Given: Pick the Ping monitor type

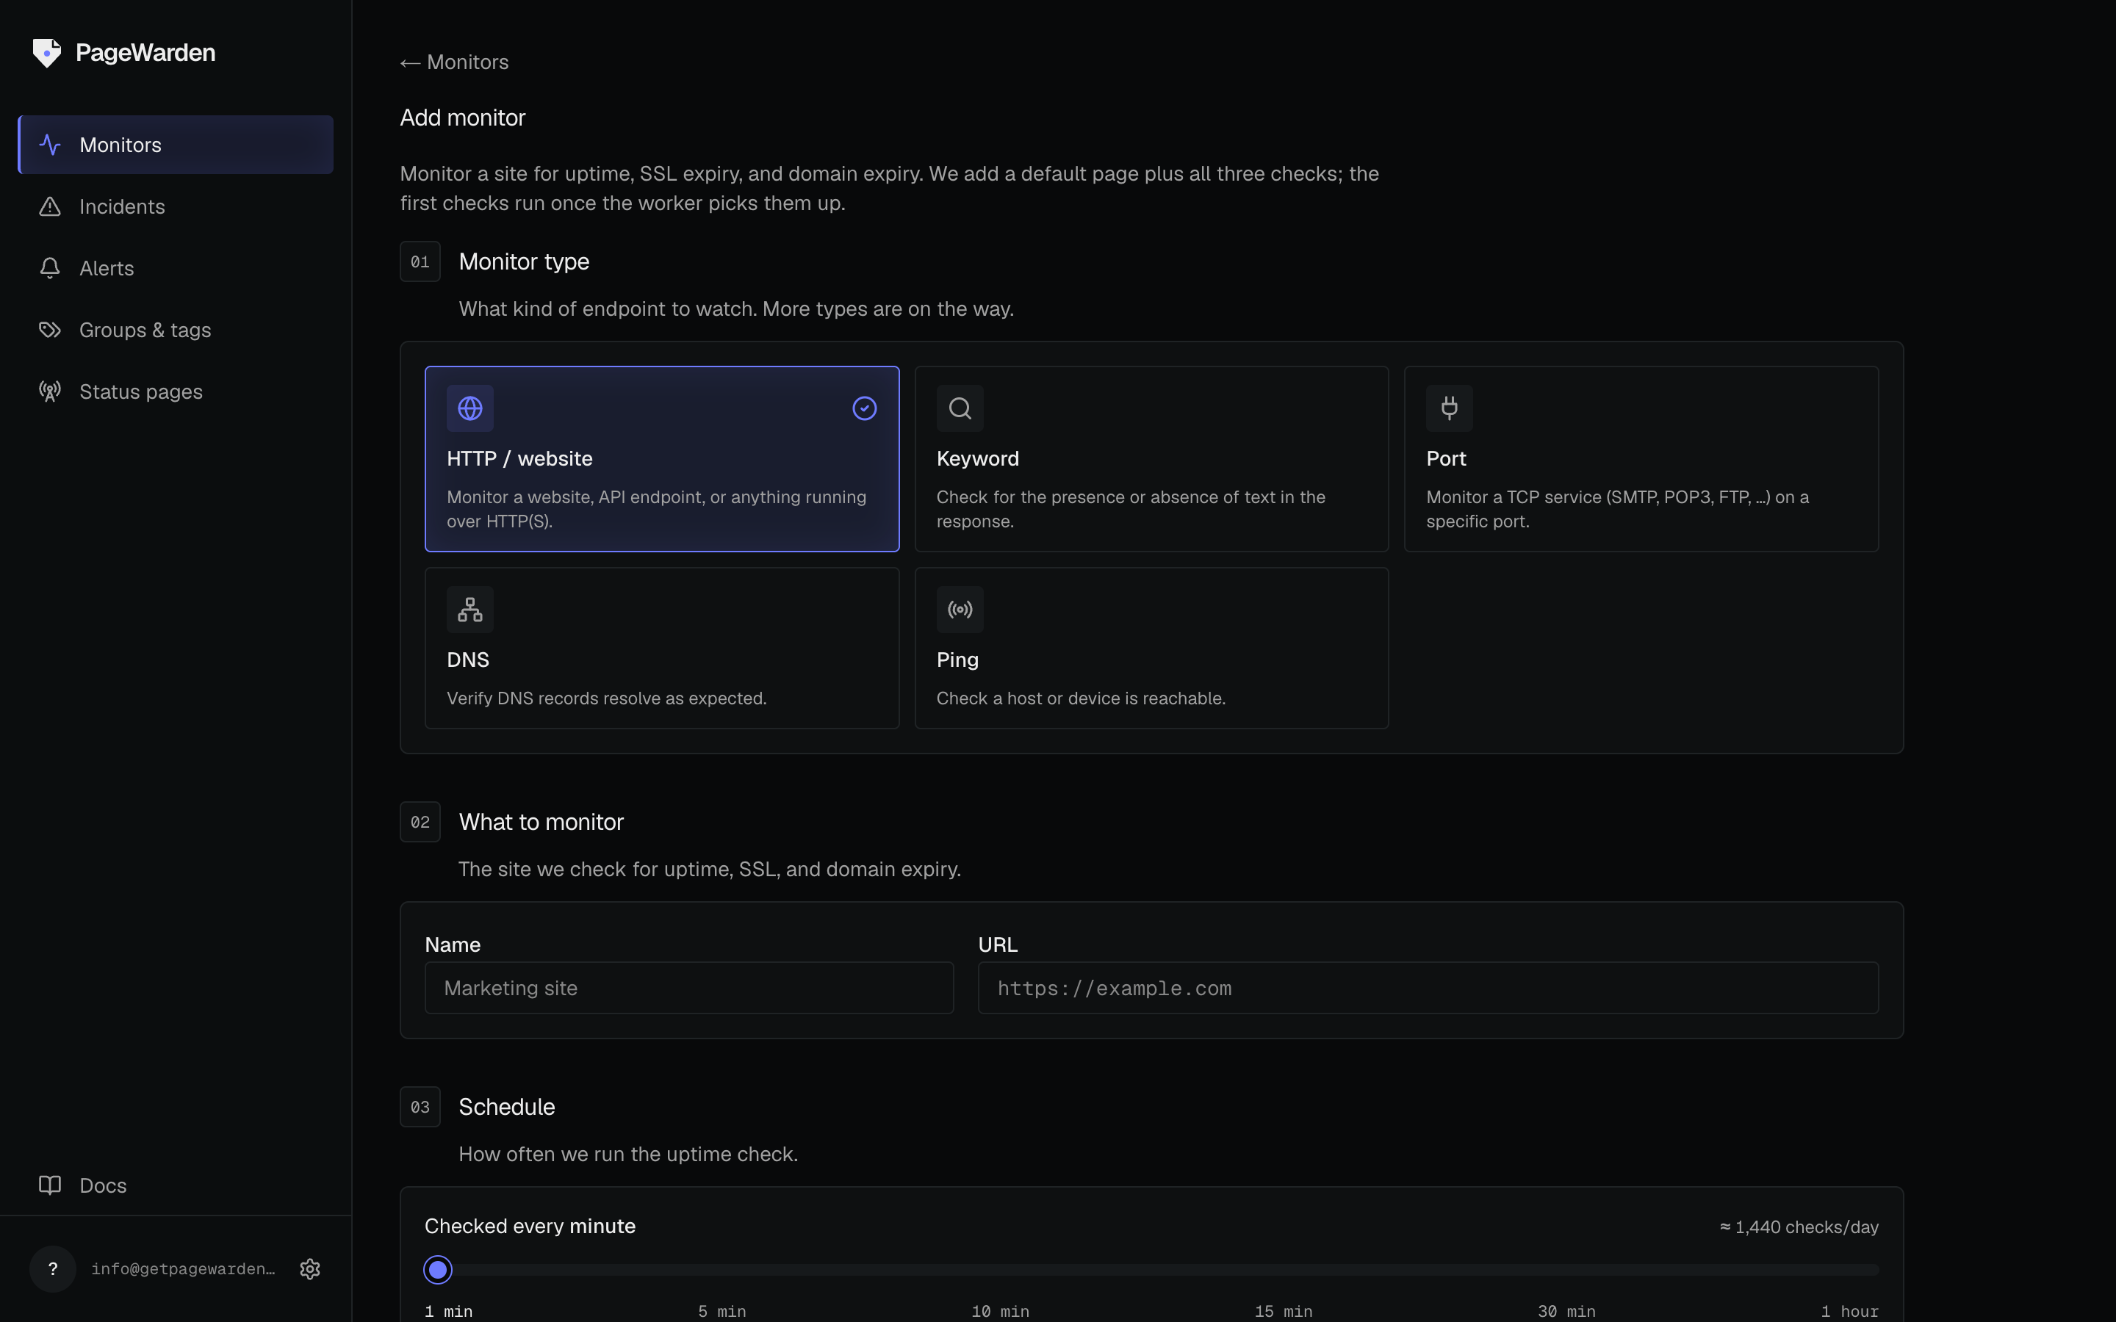Looking at the screenshot, I should coord(1151,648).
